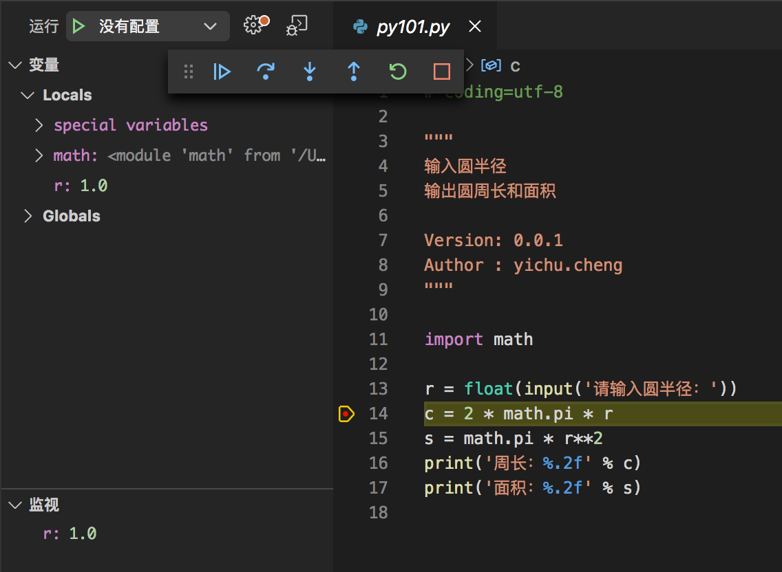Image resolution: width=782 pixels, height=572 pixels.
Task: Expand the Globals scope
Action: [x=28, y=216]
